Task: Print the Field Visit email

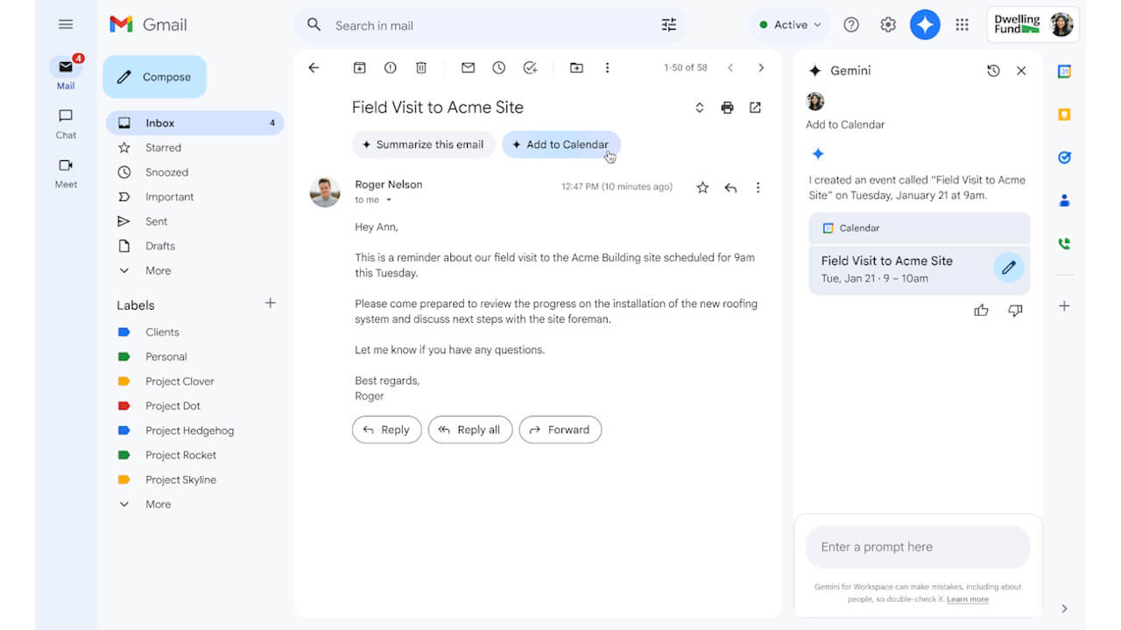Action: [727, 107]
